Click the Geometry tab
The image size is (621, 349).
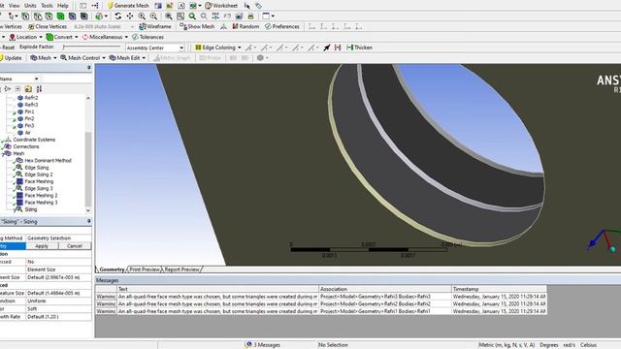coord(112,270)
